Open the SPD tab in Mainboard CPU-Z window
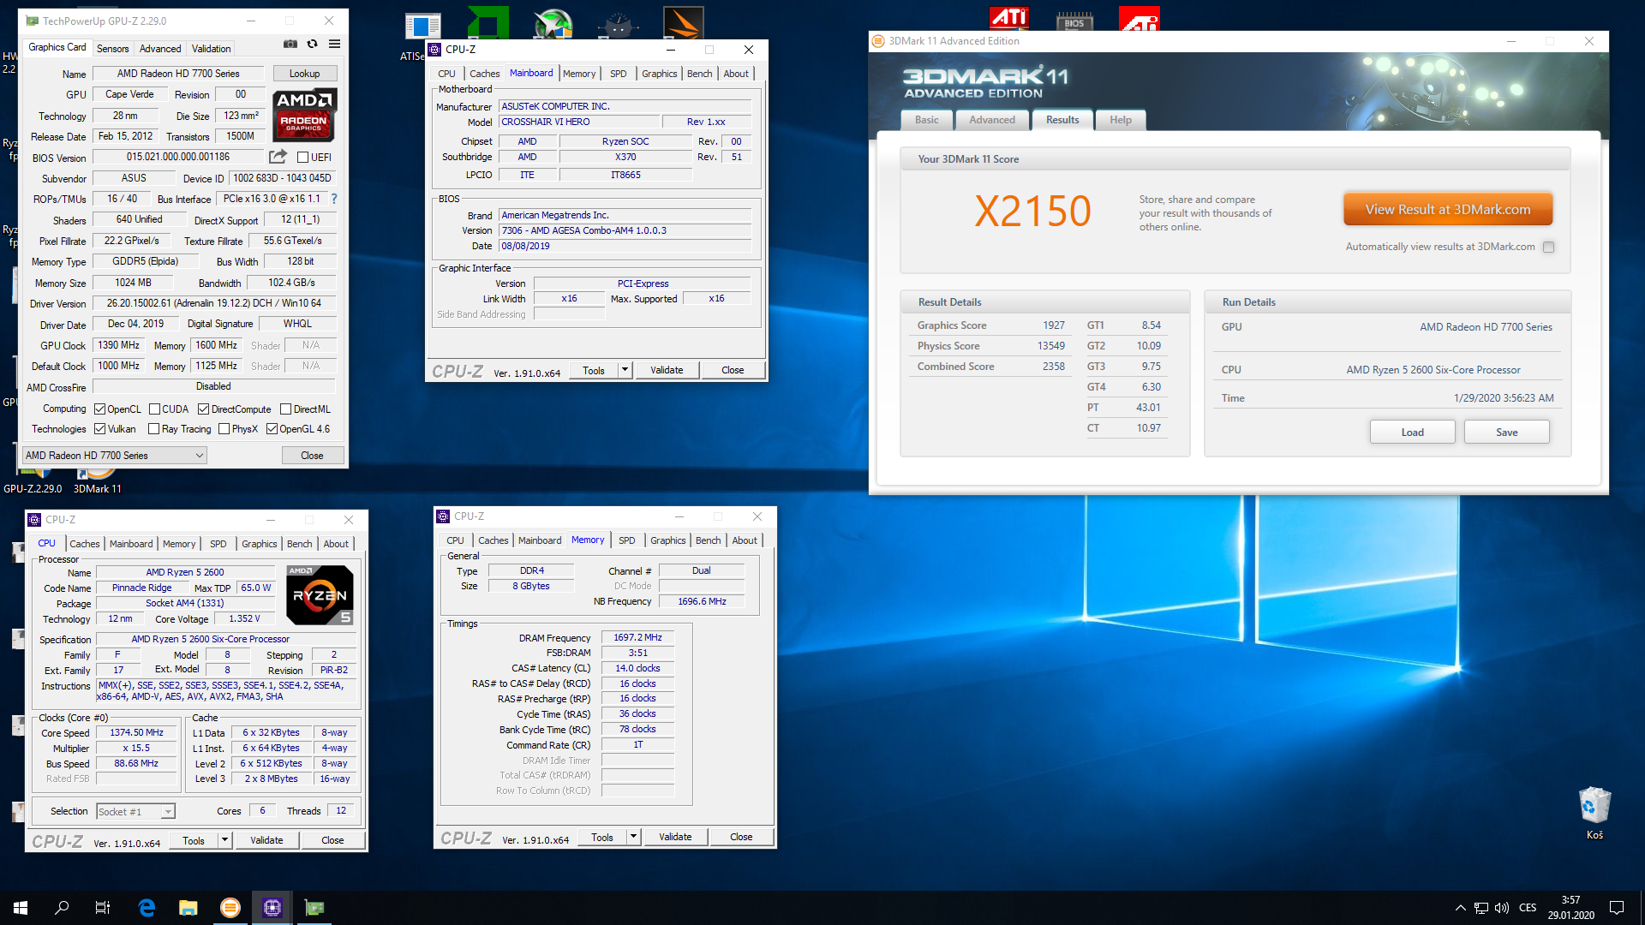This screenshot has width=1645, height=925. 618,74
